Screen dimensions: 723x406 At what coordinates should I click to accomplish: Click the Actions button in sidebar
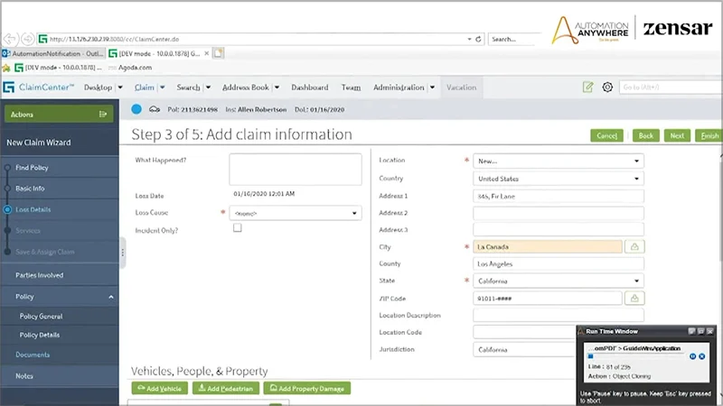(59, 115)
